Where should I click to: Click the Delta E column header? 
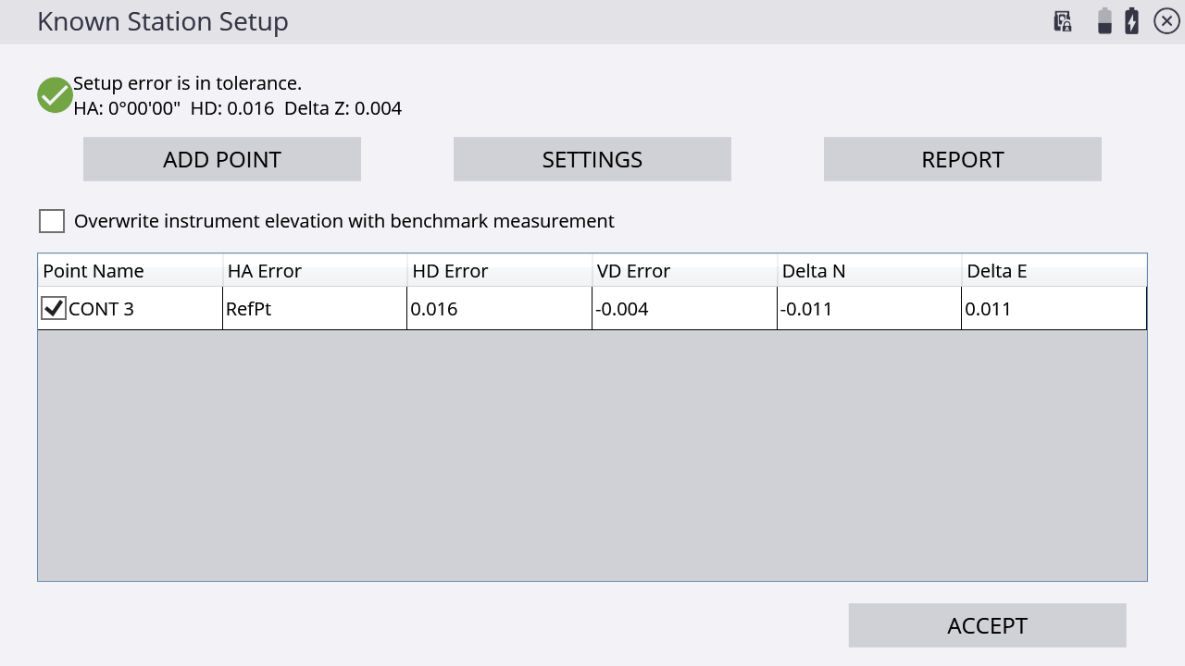[x=1054, y=271]
